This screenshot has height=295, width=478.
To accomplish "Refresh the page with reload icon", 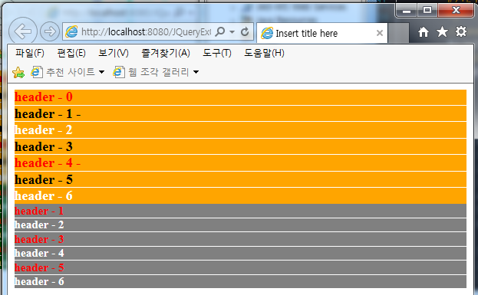I will click(x=245, y=31).
